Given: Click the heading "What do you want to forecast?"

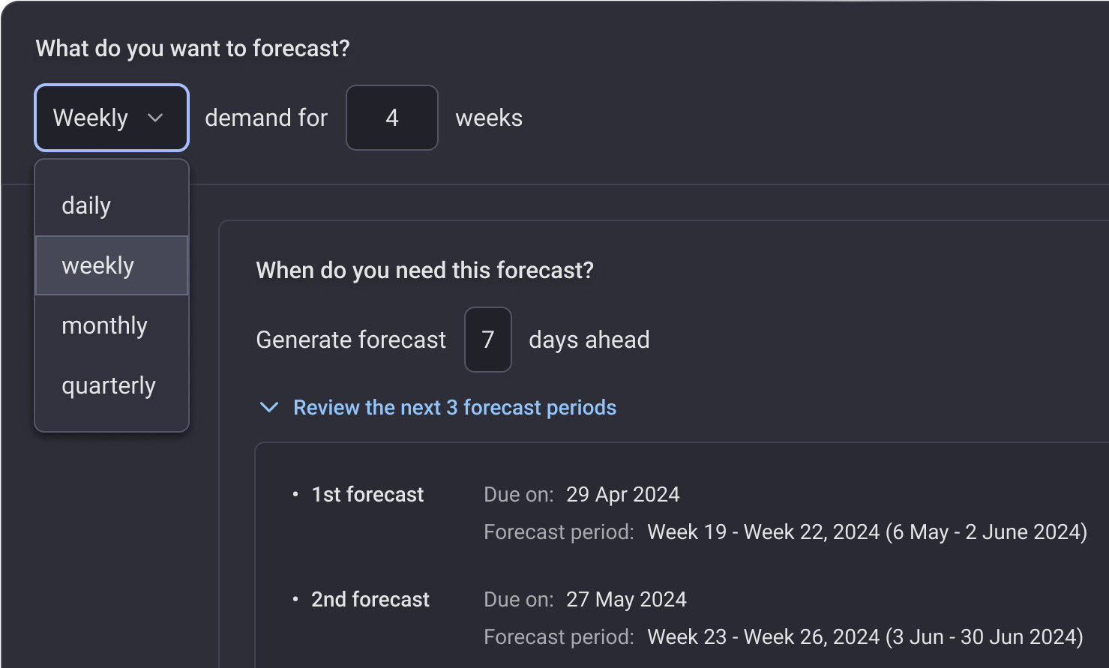Looking at the screenshot, I should [193, 48].
